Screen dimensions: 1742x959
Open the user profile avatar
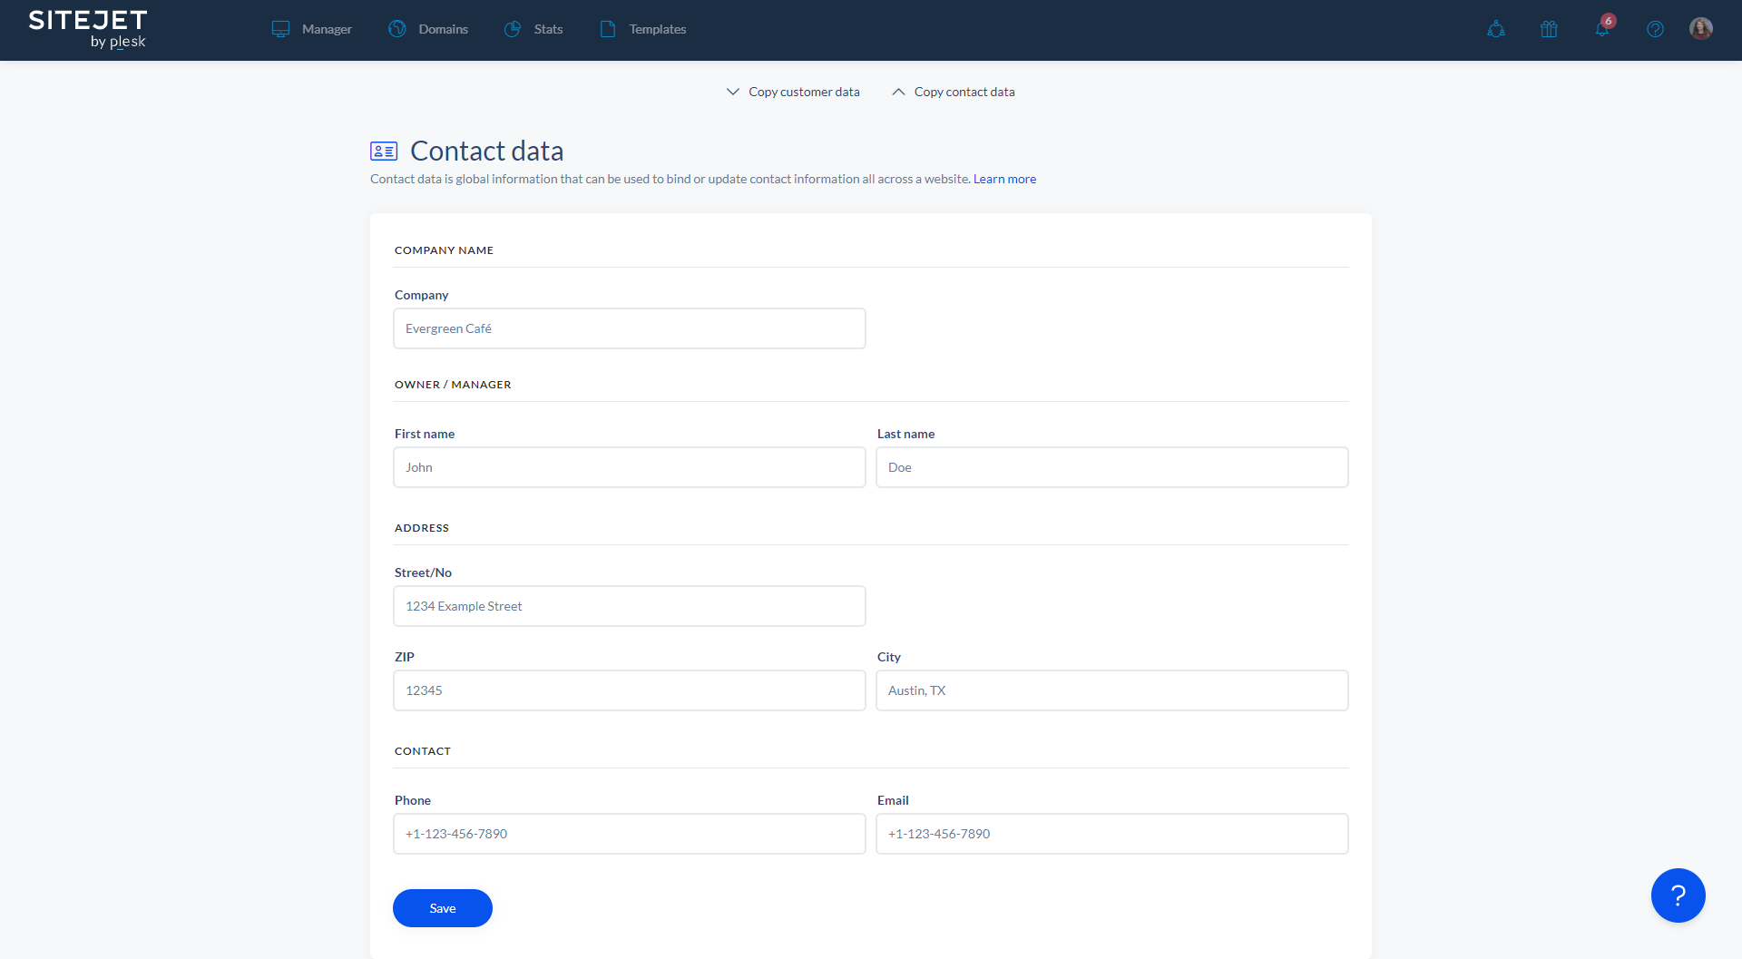[x=1700, y=29]
